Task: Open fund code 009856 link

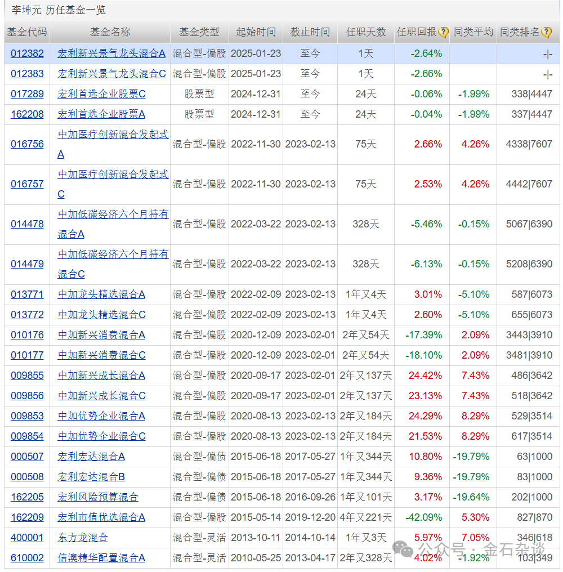Action: 28,396
